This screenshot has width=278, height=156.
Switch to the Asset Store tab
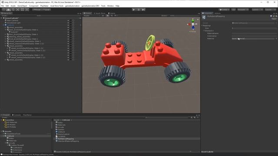[99, 13]
